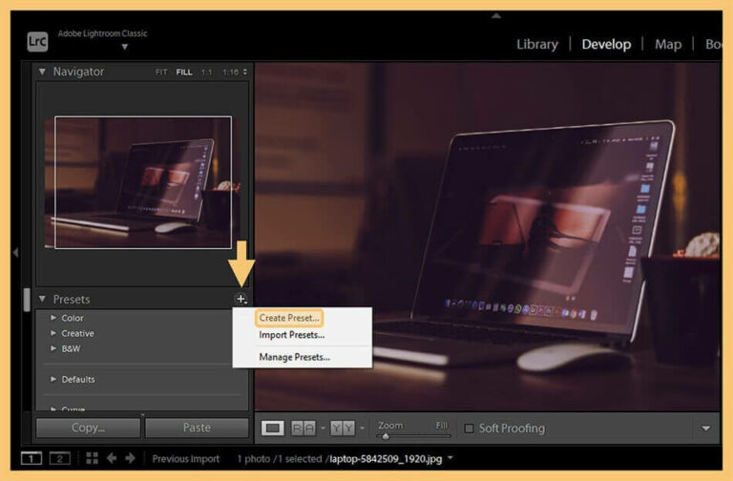733x481 pixels.
Task: Switch to the Library module
Action: coord(537,45)
